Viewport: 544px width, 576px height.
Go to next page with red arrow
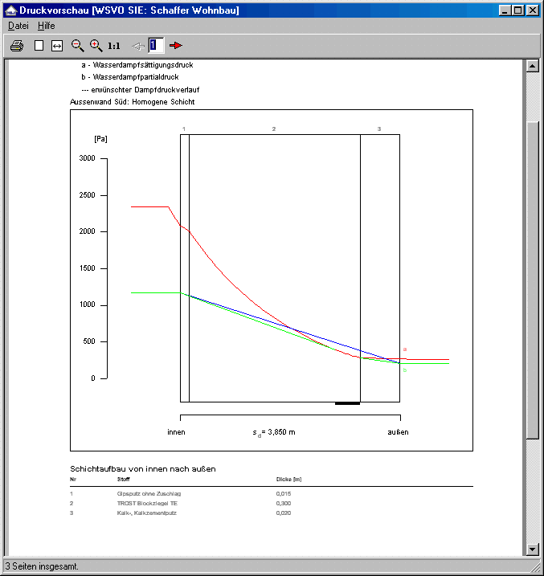click(176, 46)
